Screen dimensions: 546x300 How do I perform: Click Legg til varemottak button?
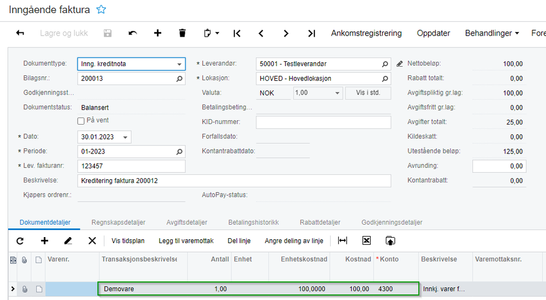[x=186, y=241]
